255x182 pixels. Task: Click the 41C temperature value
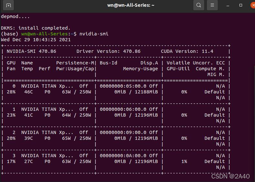pyautogui.click(x=28, y=115)
